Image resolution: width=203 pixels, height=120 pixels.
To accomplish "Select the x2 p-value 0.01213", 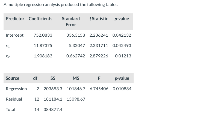I will tap(123, 56).
